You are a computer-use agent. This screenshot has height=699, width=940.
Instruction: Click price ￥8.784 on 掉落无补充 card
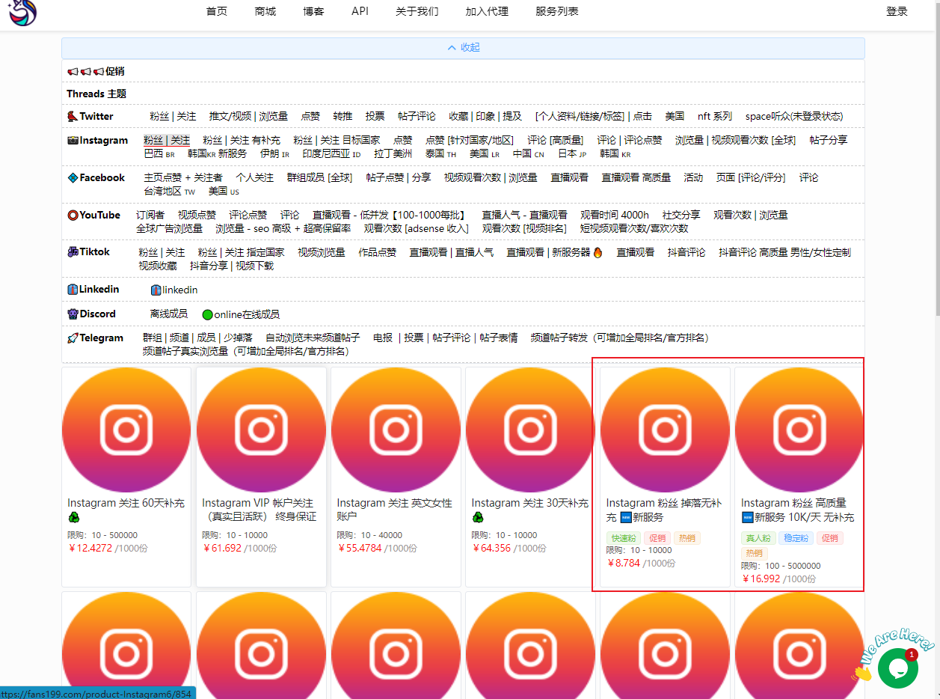coord(624,564)
